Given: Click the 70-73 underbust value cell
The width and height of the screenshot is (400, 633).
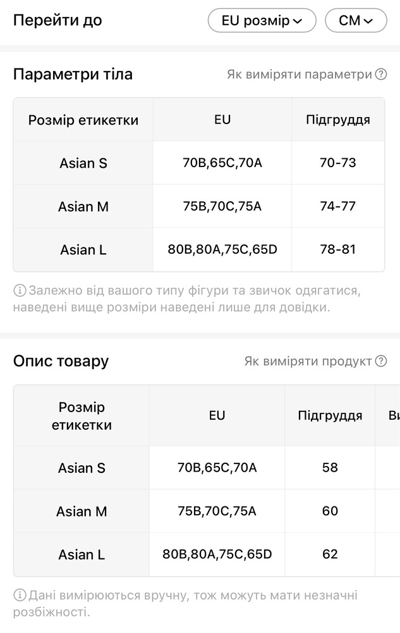Looking at the screenshot, I should tap(338, 163).
